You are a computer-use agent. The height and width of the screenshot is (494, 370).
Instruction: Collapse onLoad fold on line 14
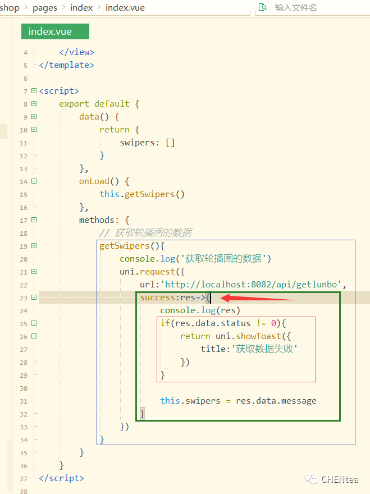point(34,181)
